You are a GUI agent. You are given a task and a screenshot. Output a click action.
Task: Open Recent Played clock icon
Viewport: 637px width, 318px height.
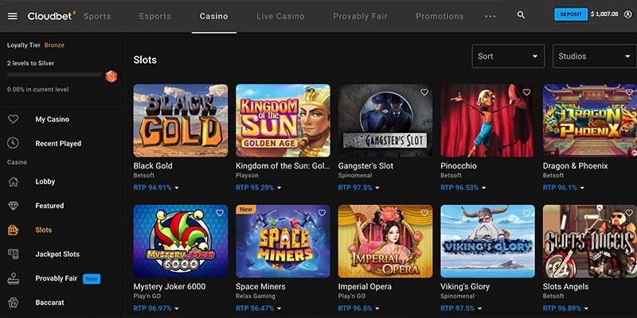point(13,143)
